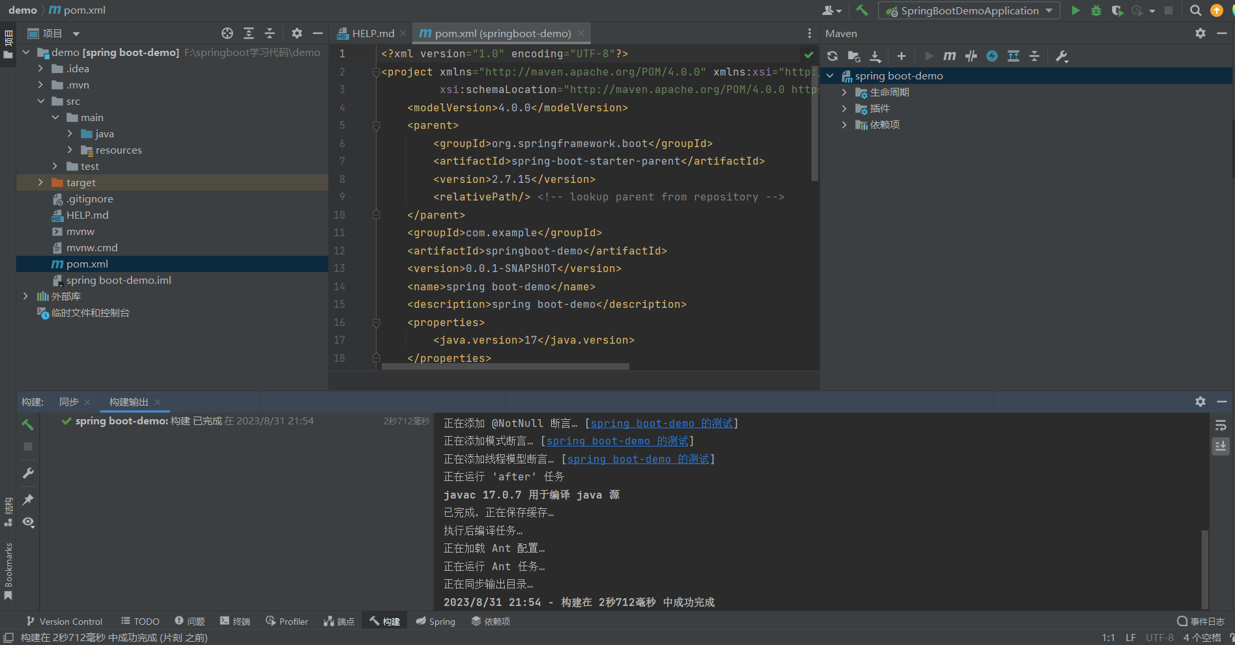The image size is (1235, 645).
Task: Open the 事件日志 event log
Action: 1200,622
